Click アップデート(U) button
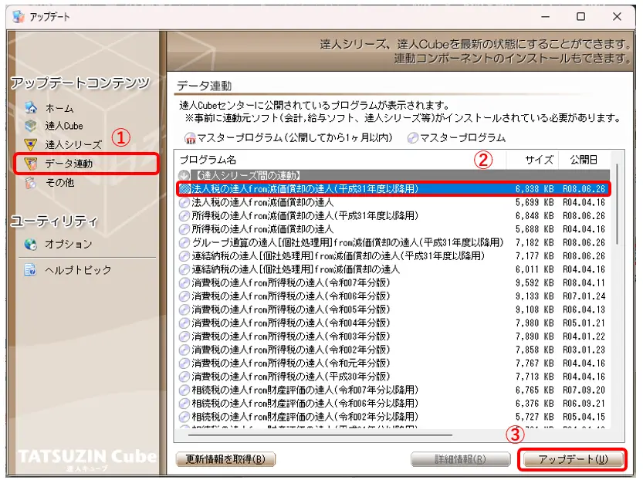 click(x=573, y=459)
